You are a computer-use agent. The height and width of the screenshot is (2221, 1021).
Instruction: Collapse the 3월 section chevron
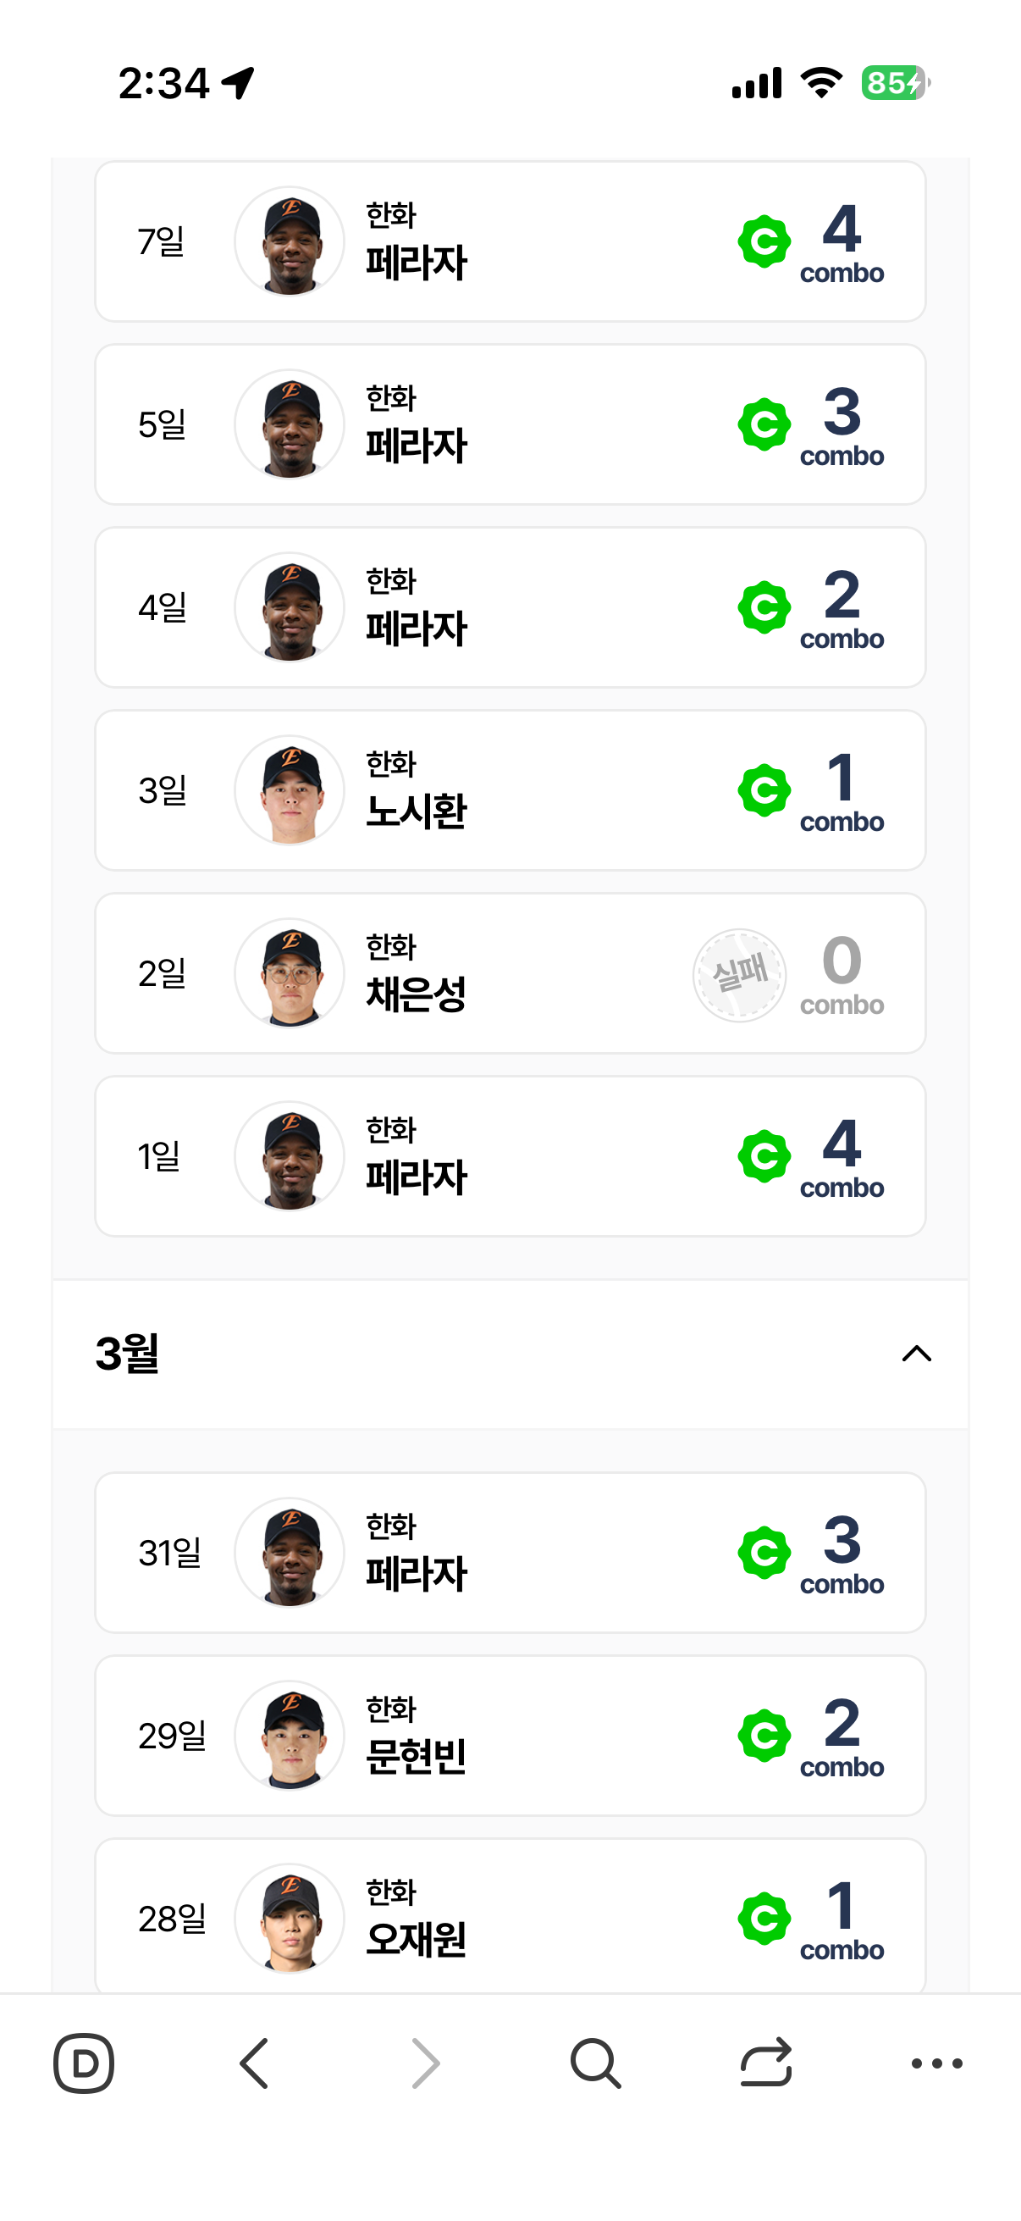click(916, 1354)
